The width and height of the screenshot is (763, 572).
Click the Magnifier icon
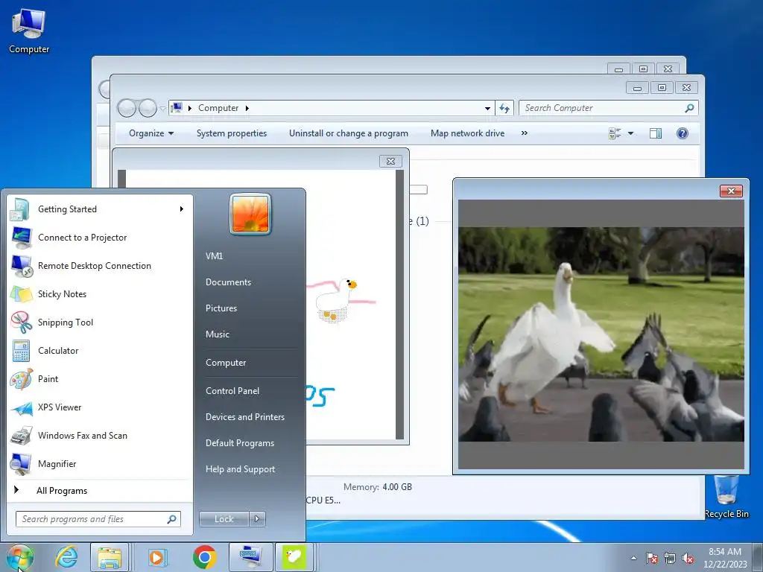[x=21, y=463]
